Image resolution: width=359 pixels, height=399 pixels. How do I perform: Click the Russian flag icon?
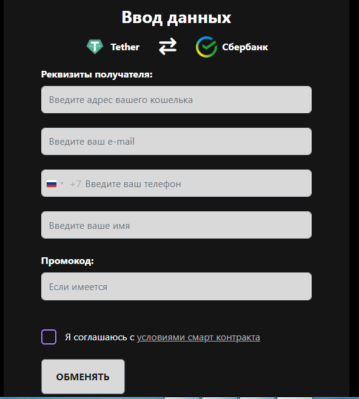point(52,183)
